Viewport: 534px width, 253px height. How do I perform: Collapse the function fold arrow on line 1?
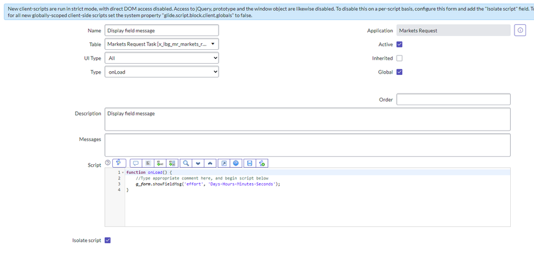point(123,173)
